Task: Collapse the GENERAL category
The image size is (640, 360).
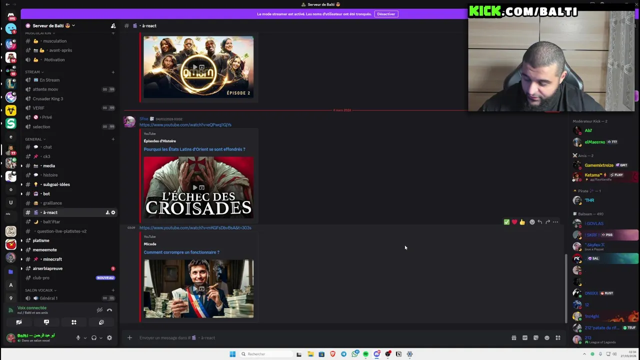Action: click(x=35, y=139)
